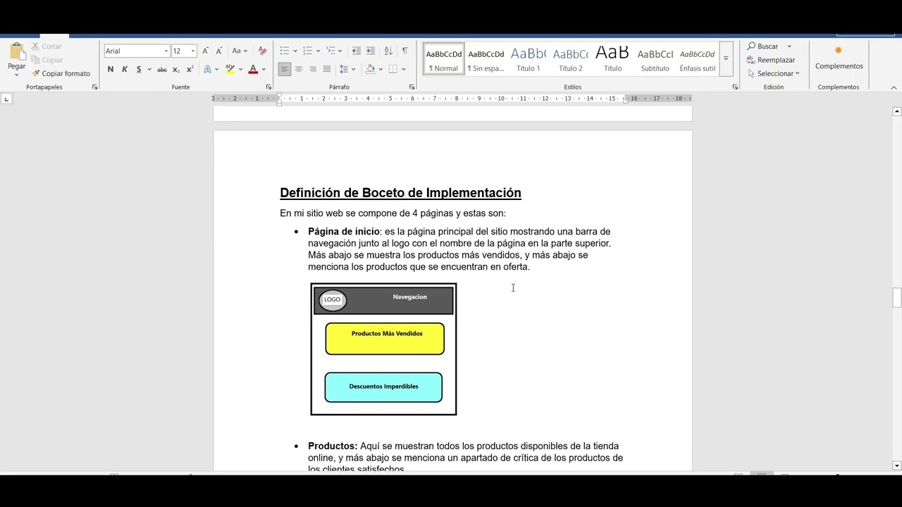Screen dimensions: 902x507
Task: Open text effects icon
Action: tap(207, 69)
